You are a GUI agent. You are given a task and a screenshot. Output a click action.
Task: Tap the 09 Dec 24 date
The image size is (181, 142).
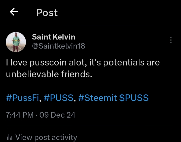[57, 115]
